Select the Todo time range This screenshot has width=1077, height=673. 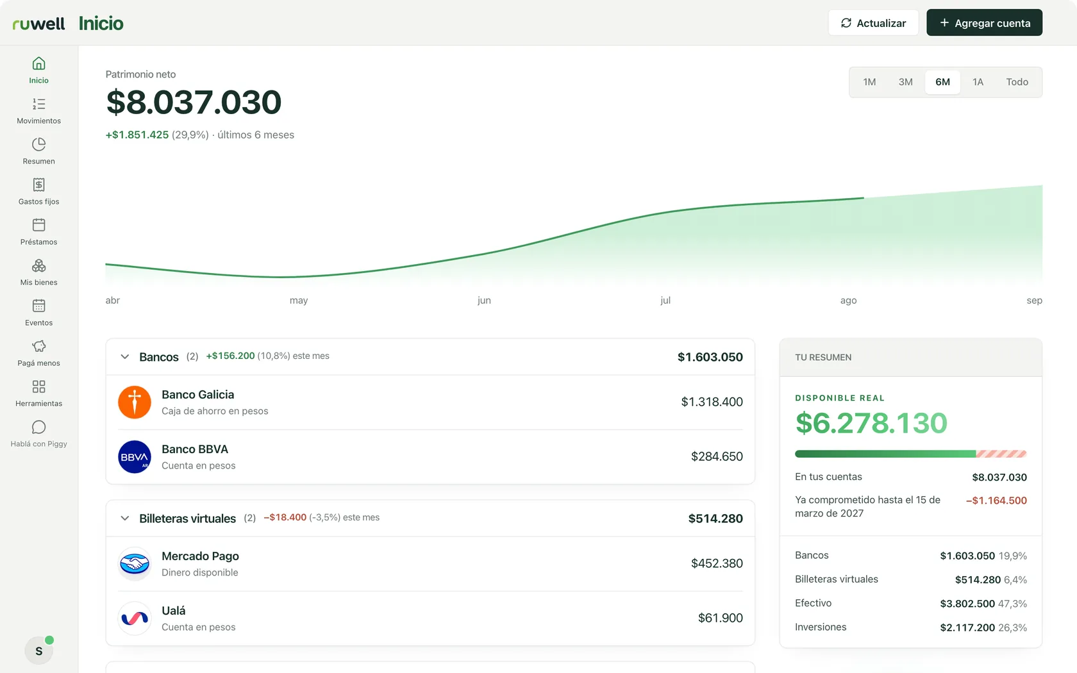1017,82
